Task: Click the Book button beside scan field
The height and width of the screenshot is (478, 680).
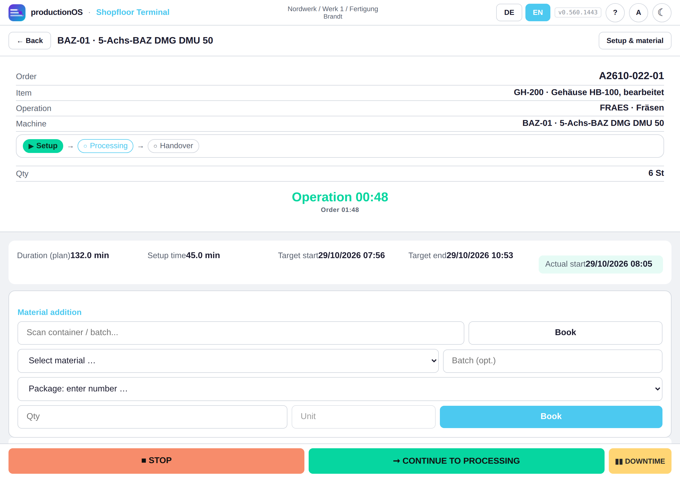Action: 565,333
